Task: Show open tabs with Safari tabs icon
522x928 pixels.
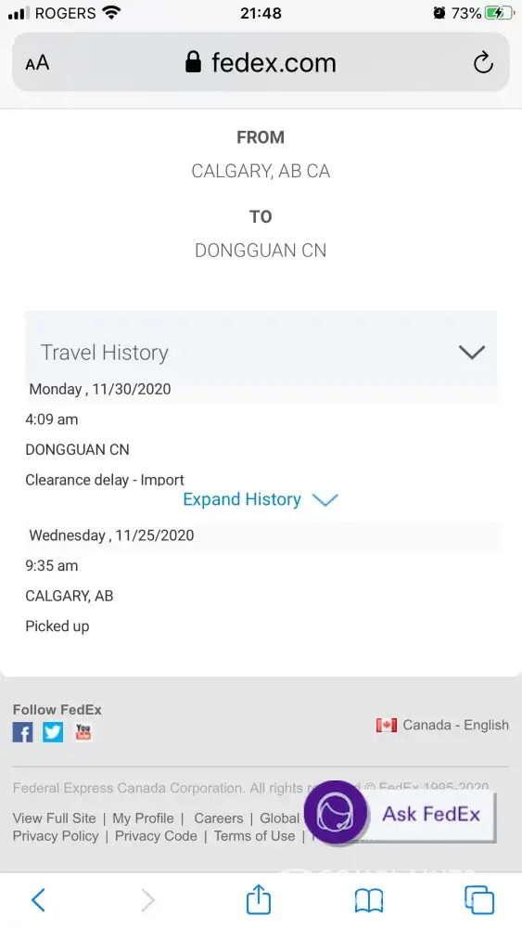Action: pyautogui.click(x=478, y=899)
